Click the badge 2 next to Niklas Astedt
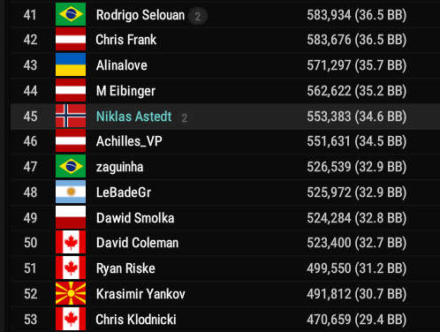 click(x=185, y=117)
